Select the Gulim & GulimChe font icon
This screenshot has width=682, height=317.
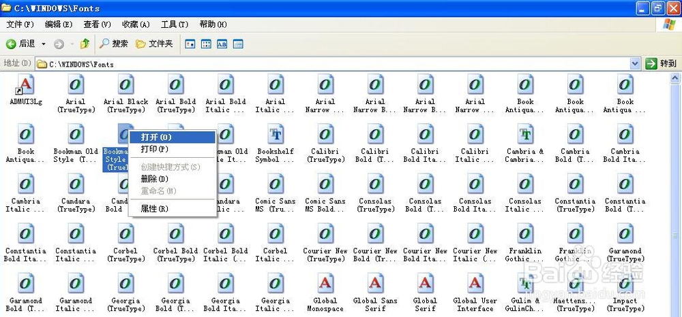525,284
